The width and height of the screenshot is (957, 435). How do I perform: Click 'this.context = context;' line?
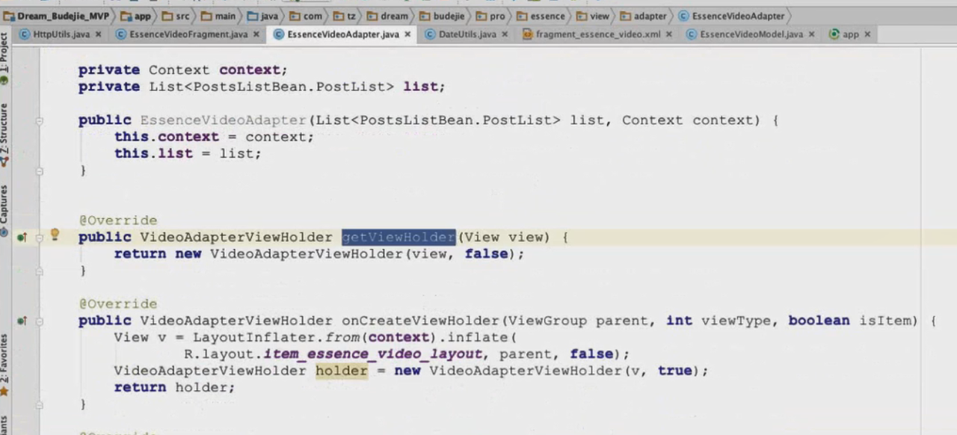pyautogui.click(x=214, y=137)
